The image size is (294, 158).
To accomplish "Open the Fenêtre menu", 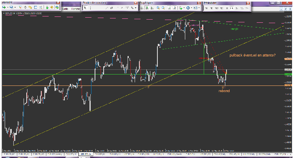I will 76,9.
